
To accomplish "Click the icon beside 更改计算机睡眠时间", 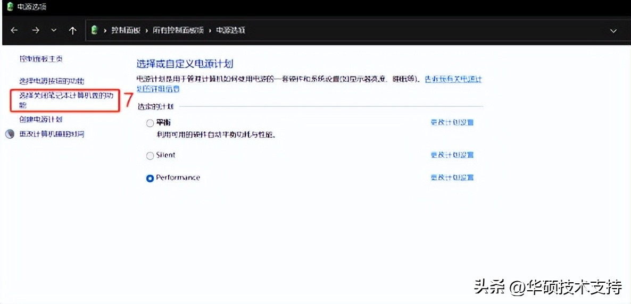I will [10, 134].
